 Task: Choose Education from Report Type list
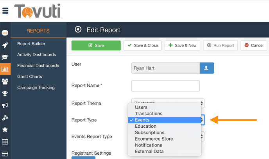click(145, 126)
